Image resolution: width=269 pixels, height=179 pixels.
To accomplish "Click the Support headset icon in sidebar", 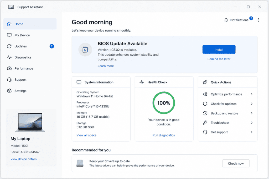I will [x=9, y=80].
